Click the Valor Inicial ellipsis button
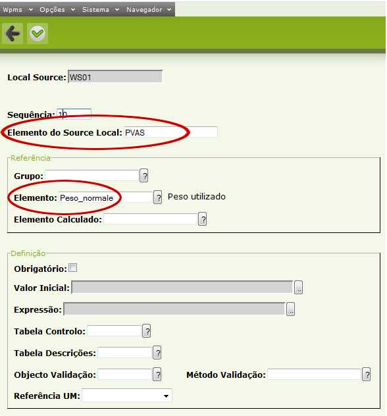 coord(298,288)
